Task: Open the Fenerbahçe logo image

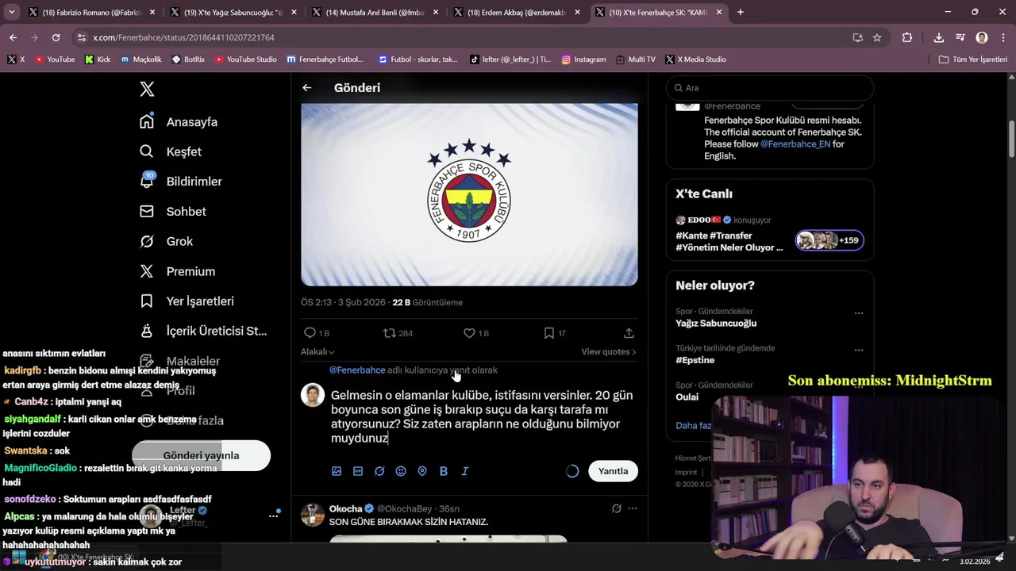Action: pyautogui.click(x=469, y=194)
